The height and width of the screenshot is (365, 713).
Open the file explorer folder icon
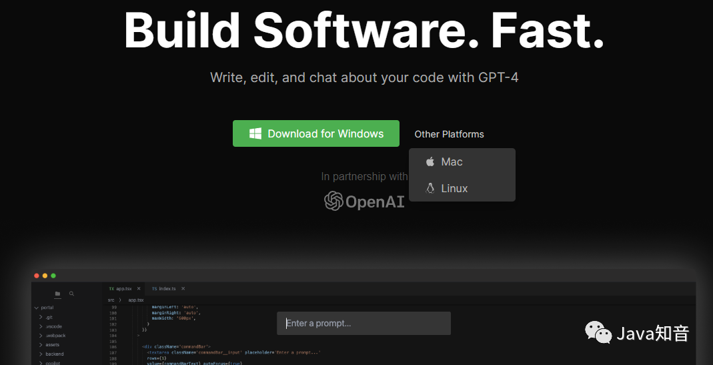(x=58, y=294)
